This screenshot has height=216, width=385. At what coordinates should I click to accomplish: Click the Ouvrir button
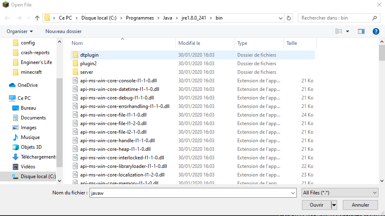tap(317, 205)
